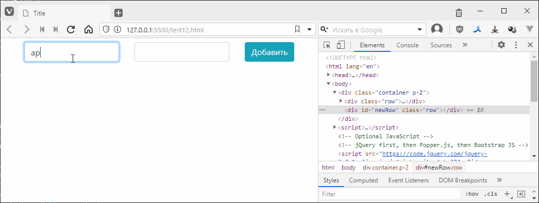Open DevTools three-dot menu

tap(516, 45)
